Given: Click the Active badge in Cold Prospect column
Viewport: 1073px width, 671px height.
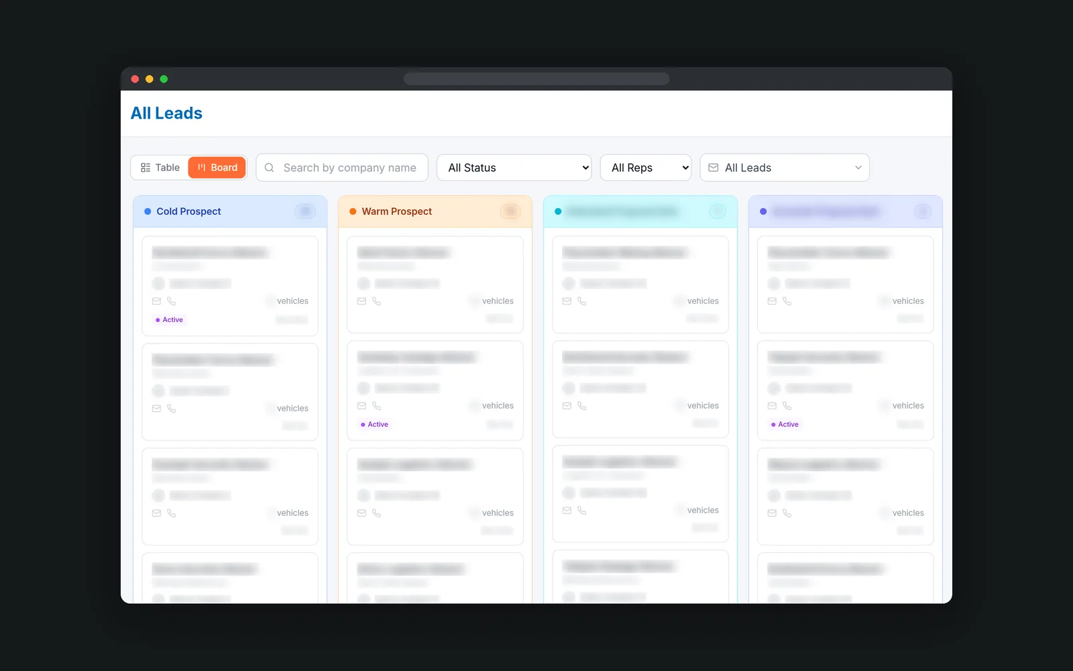Looking at the screenshot, I should click(169, 320).
